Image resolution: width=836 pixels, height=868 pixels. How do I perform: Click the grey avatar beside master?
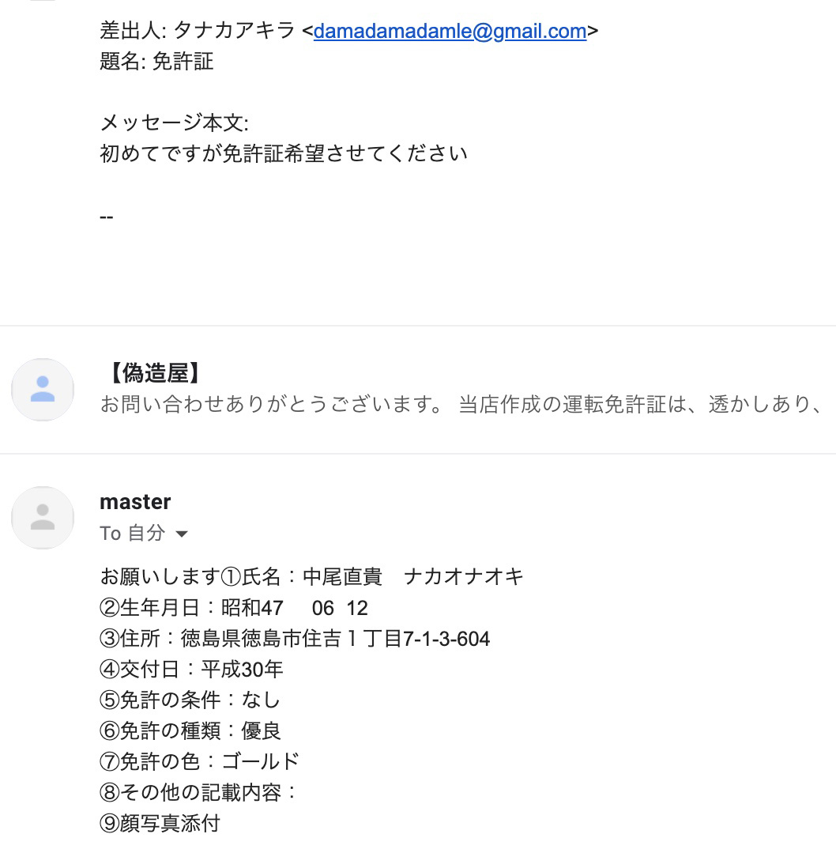point(43,518)
